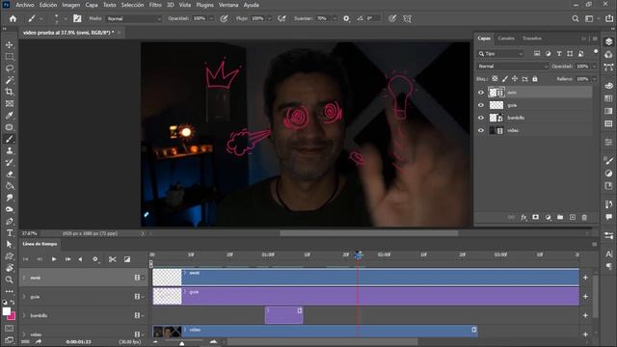This screenshot has width=617, height=347.
Task: Open the Filtro menu
Action: [155, 5]
